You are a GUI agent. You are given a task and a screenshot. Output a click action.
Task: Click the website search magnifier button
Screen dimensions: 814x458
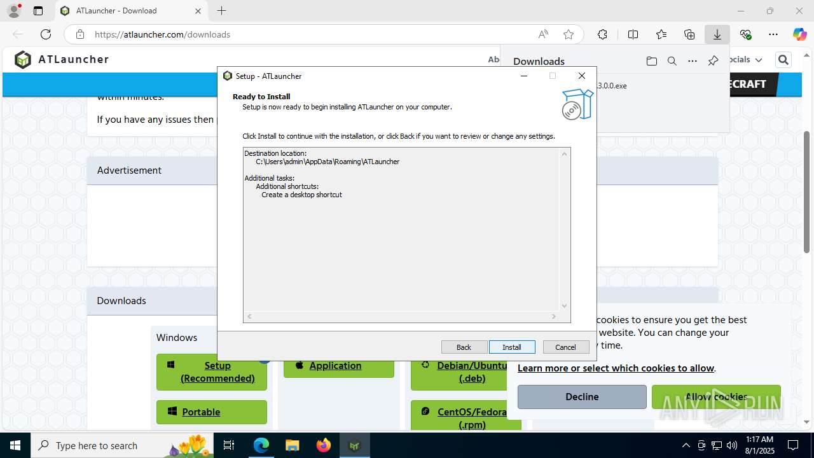pyautogui.click(x=783, y=60)
